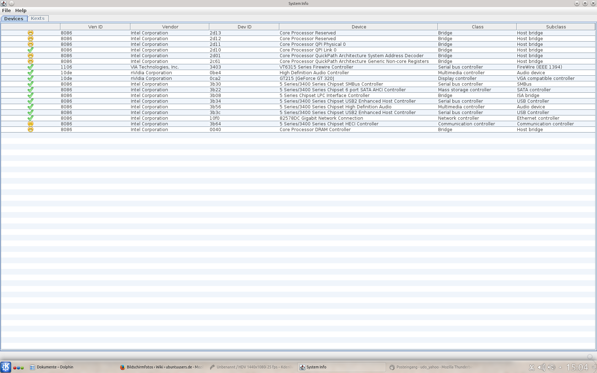Expand hidden system tray icons arrow

click(560, 367)
